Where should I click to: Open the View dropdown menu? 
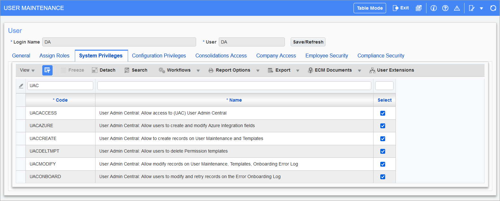pos(27,70)
